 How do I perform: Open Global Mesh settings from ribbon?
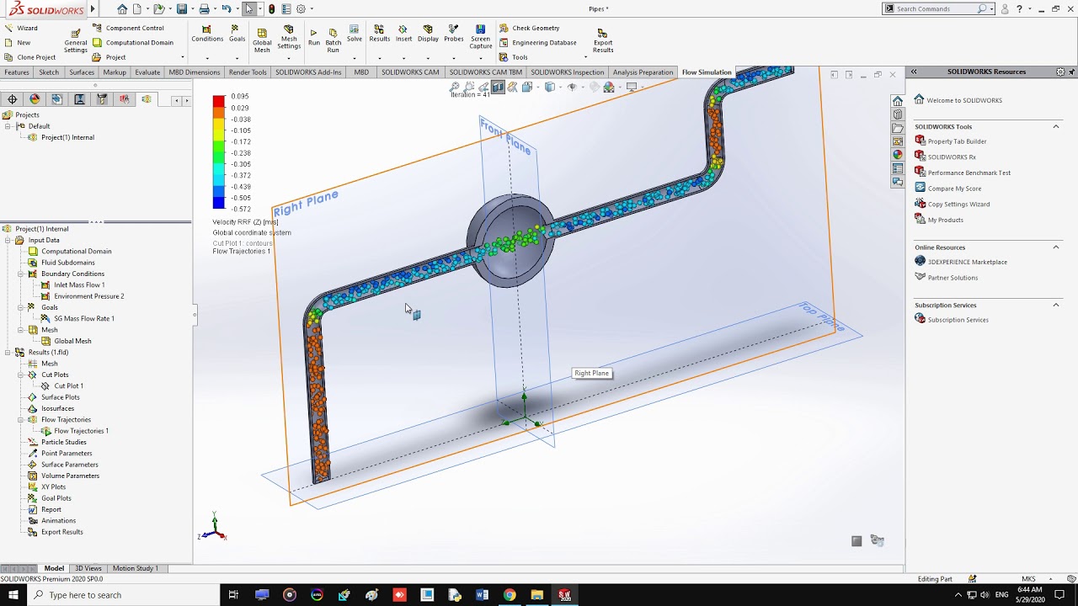coord(262,40)
